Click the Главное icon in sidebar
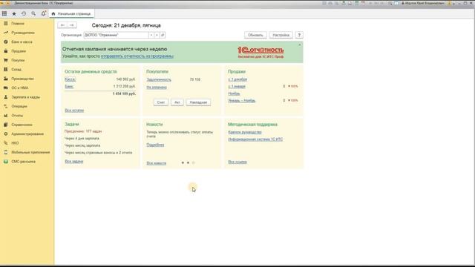This screenshot has width=475, height=267. pos(5,23)
